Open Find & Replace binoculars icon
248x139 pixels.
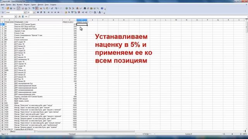tap(85, 8)
